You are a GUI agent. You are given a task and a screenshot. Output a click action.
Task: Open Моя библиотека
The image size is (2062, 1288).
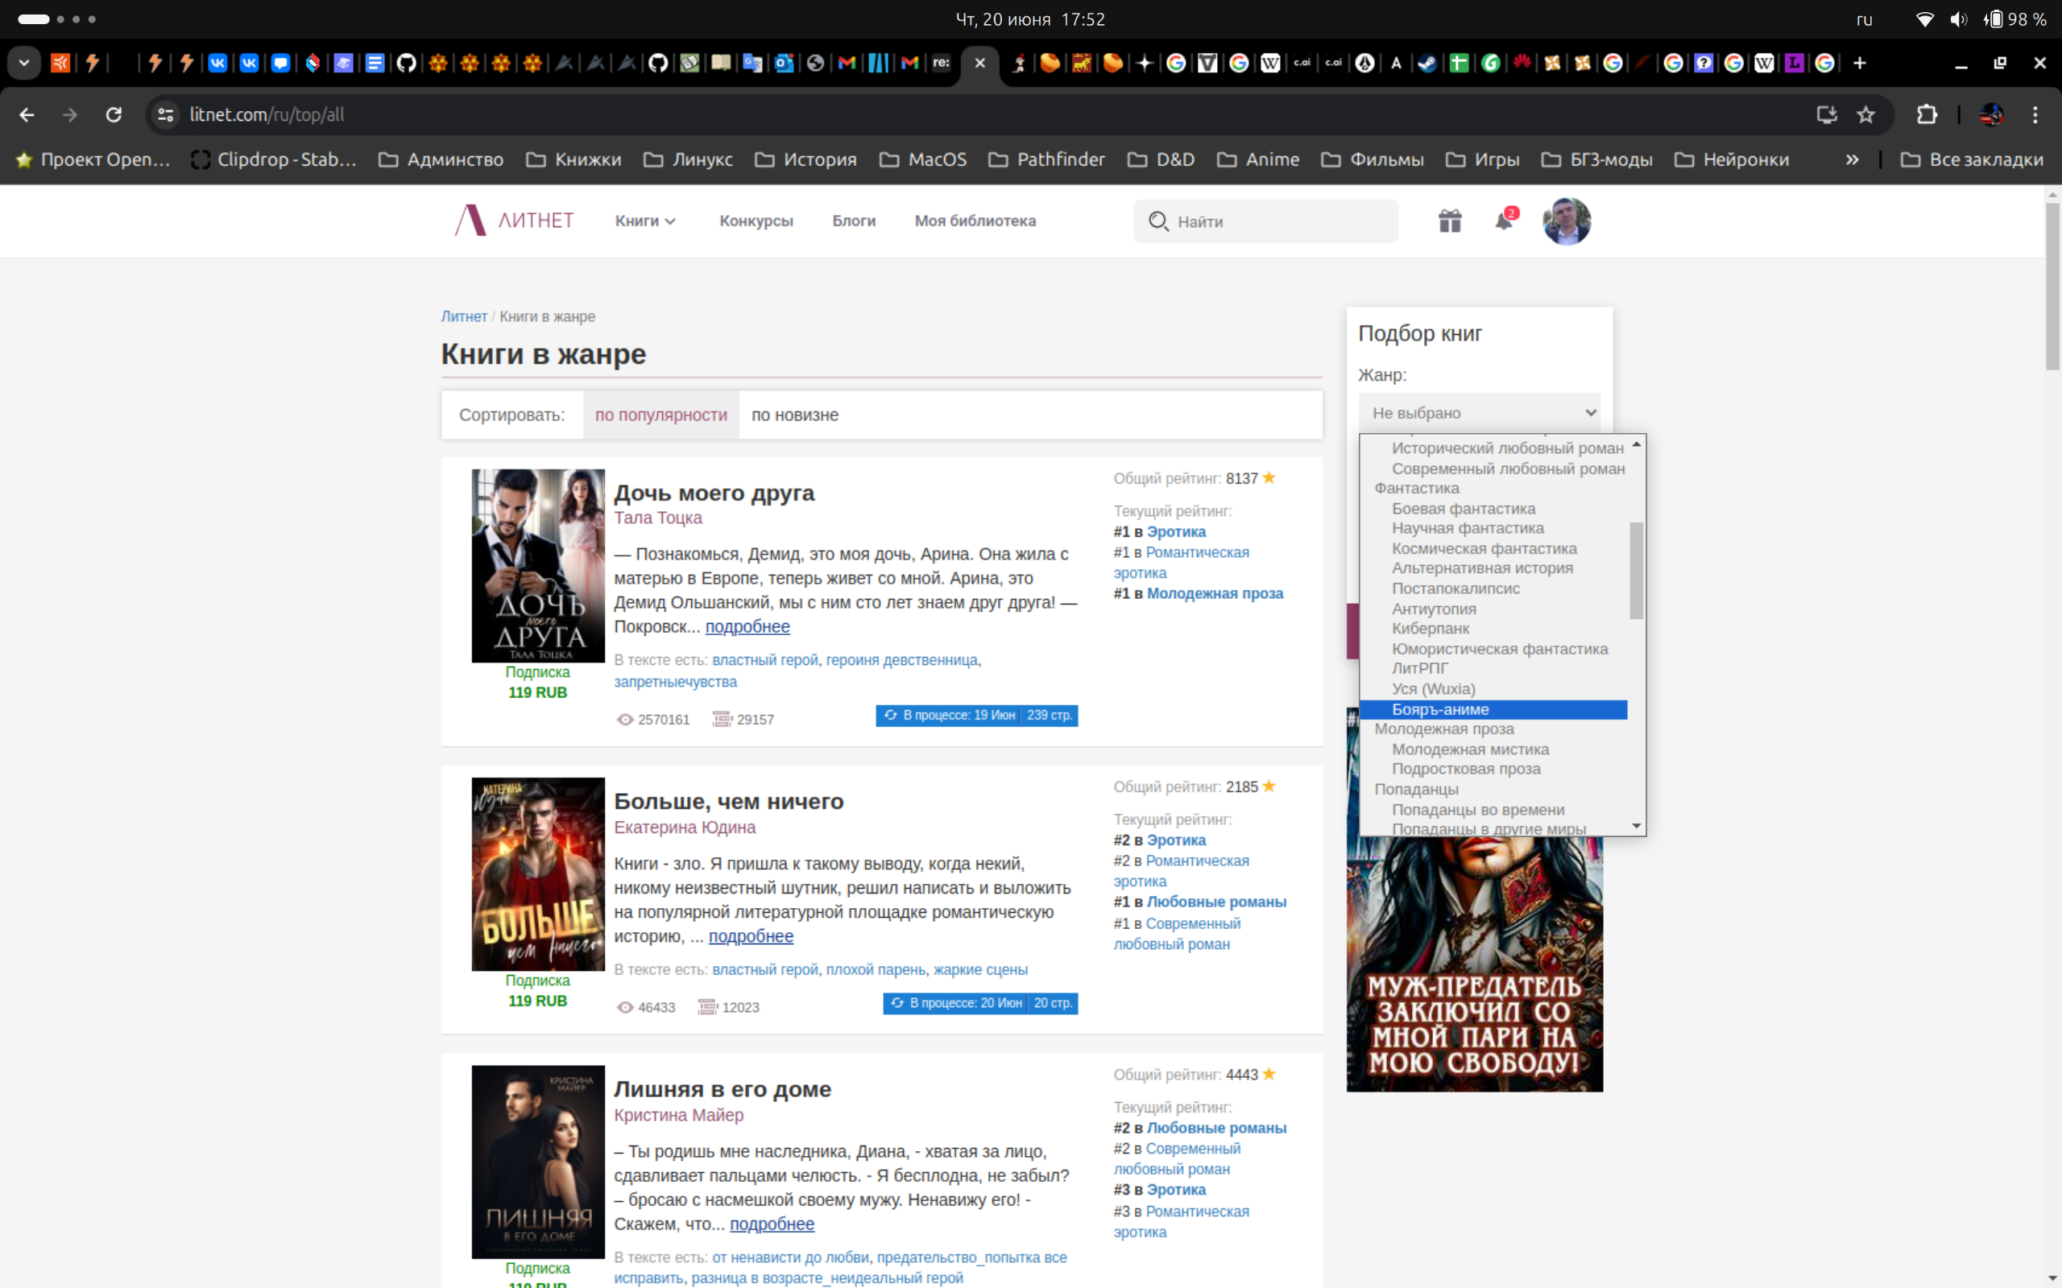coord(975,221)
